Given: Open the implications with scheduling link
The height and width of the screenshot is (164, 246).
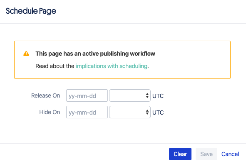Looking at the screenshot, I should (112, 66).
